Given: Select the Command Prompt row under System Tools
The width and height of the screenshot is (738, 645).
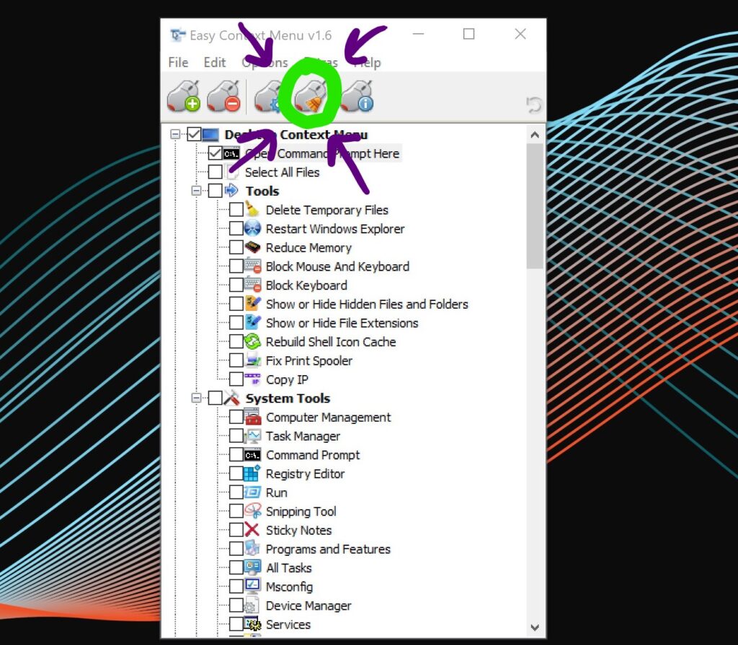Looking at the screenshot, I should [x=313, y=455].
